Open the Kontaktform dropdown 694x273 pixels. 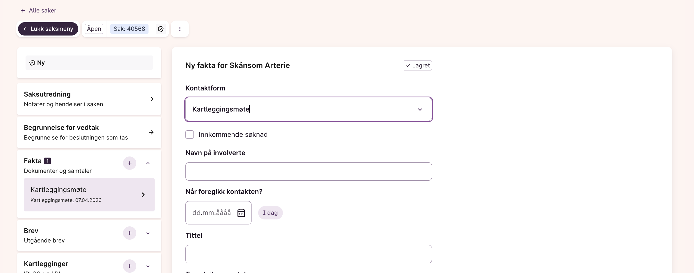420,109
